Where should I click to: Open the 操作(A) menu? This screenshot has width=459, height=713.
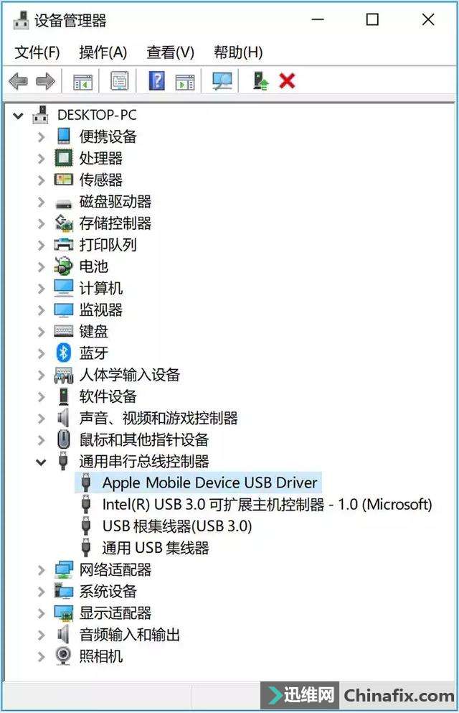pyautogui.click(x=103, y=52)
